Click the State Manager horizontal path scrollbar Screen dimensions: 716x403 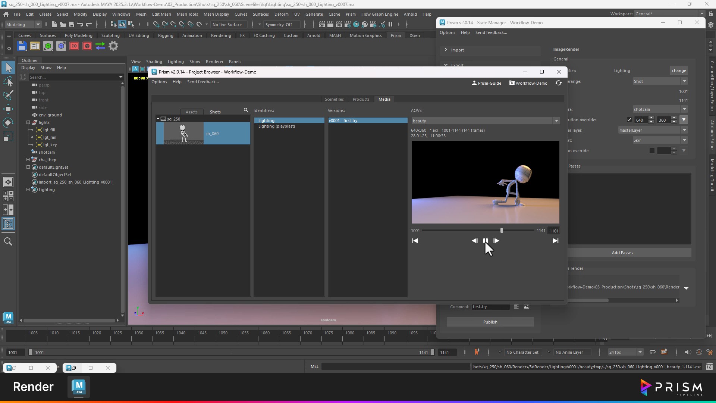[587, 300]
